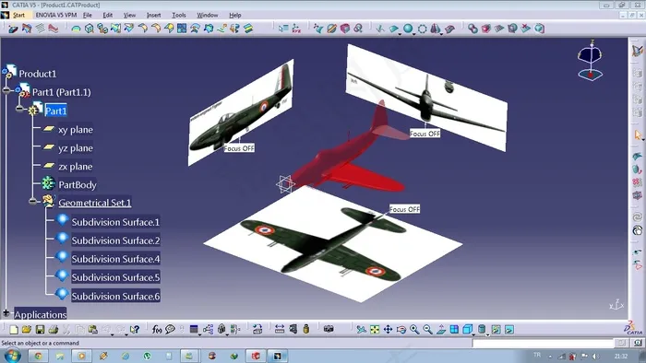
Task: Click the Print icon in bottom toolbar
Action: tap(54, 329)
